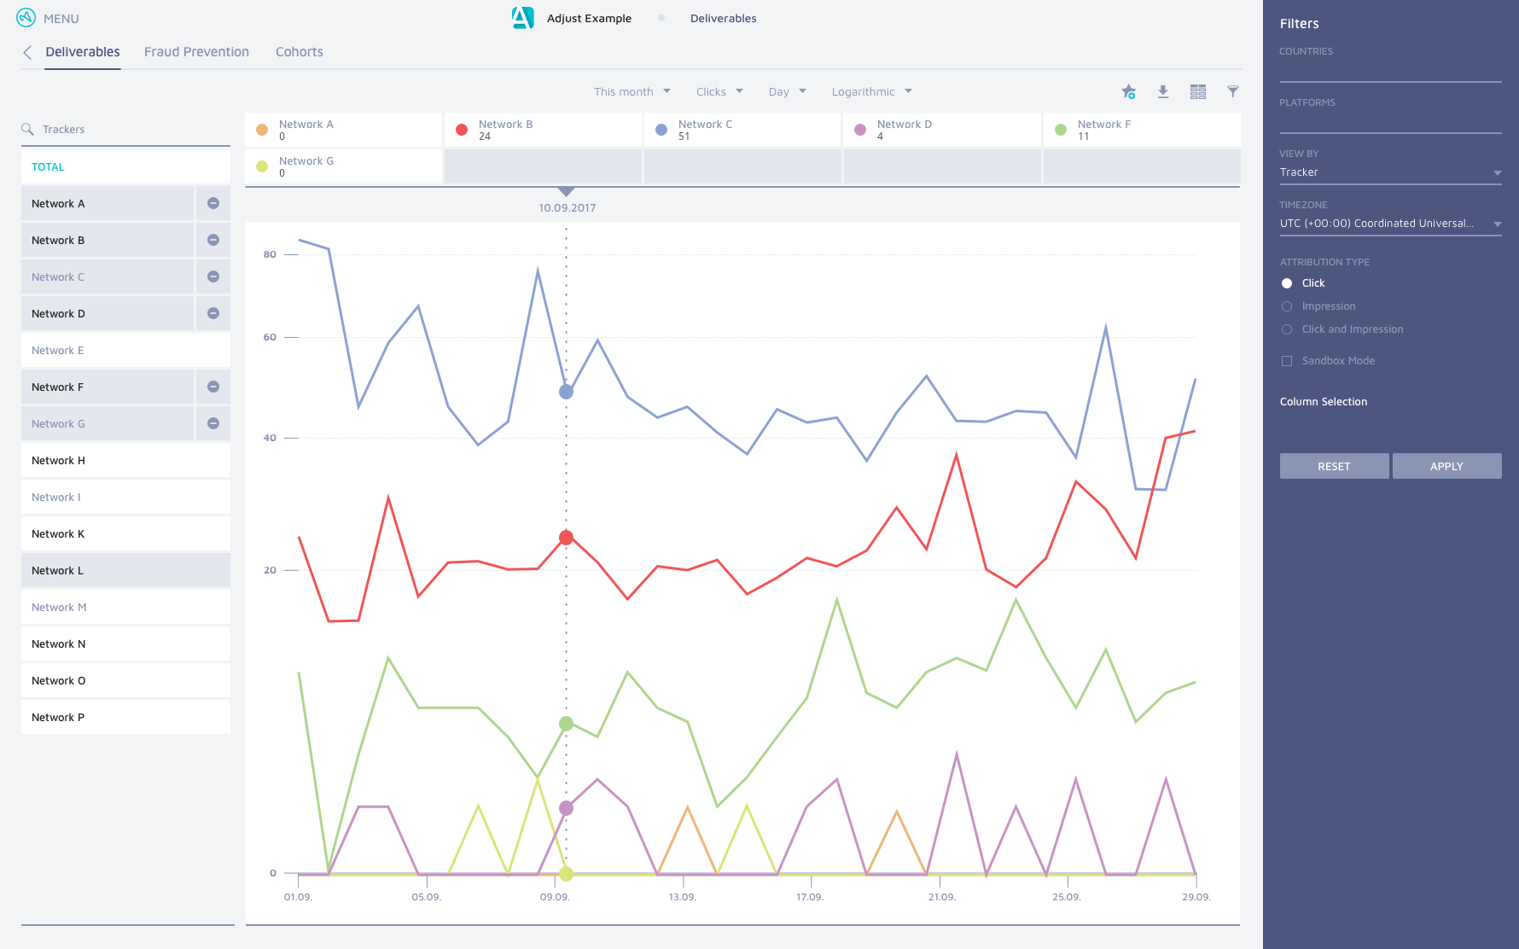Open the Logarithmic scale dropdown
Screen dimensions: 1519x949
click(870, 91)
